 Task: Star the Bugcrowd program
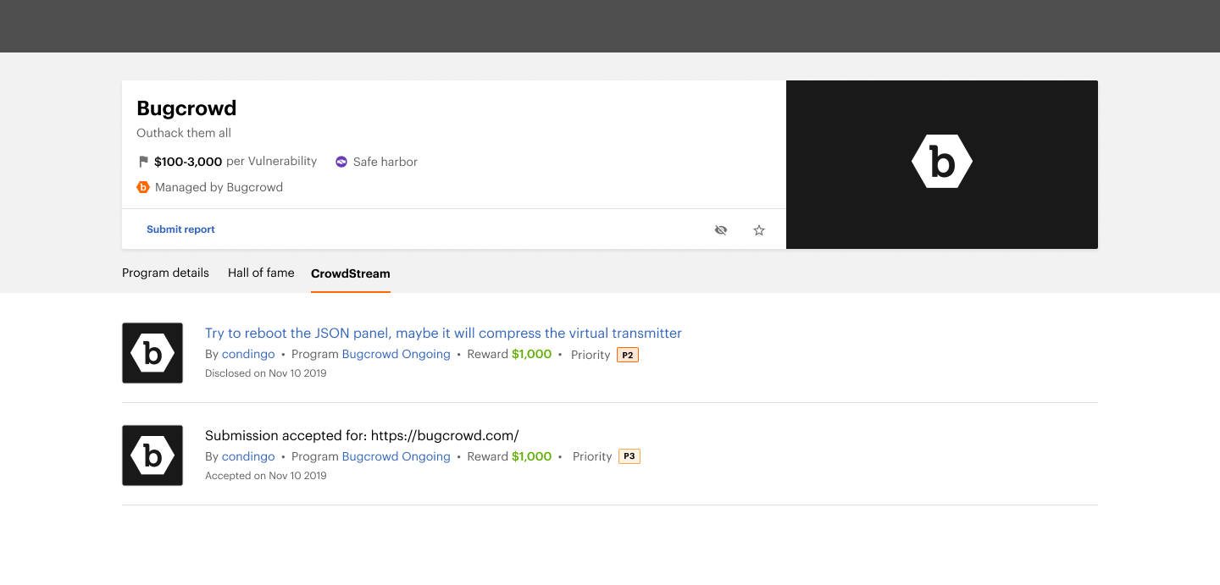click(759, 229)
